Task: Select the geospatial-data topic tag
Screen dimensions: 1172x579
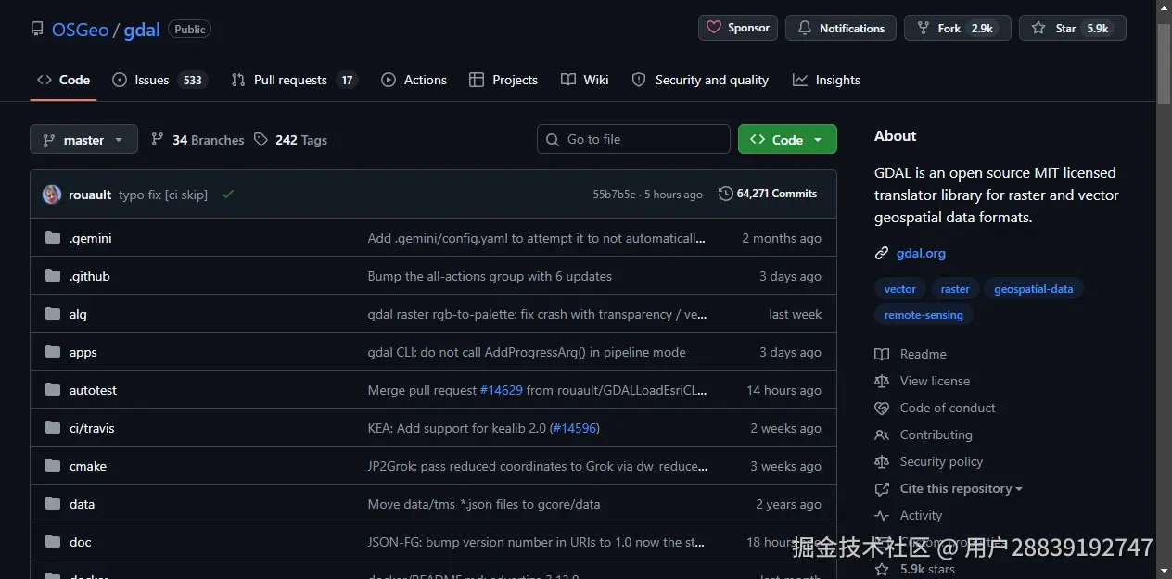Action: coord(1033,289)
